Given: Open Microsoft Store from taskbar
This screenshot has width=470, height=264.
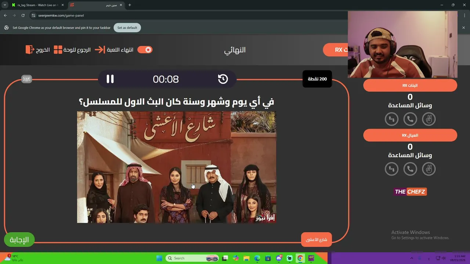Looking at the screenshot, I should pyautogui.click(x=268, y=258).
